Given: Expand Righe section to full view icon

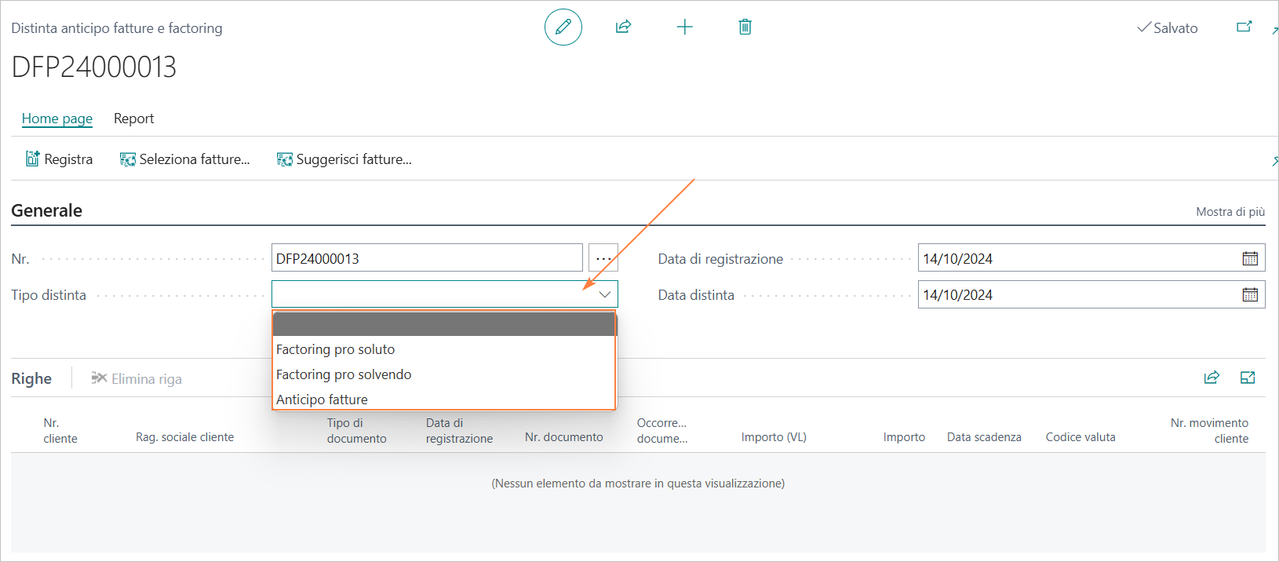Looking at the screenshot, I should coord(1248,378).
